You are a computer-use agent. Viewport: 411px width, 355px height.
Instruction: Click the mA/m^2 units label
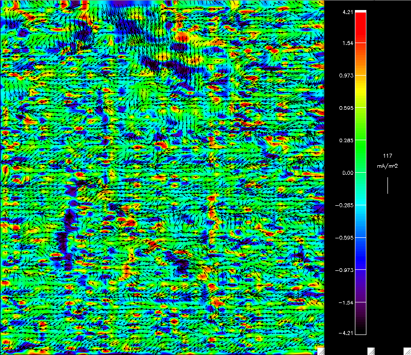387,166
